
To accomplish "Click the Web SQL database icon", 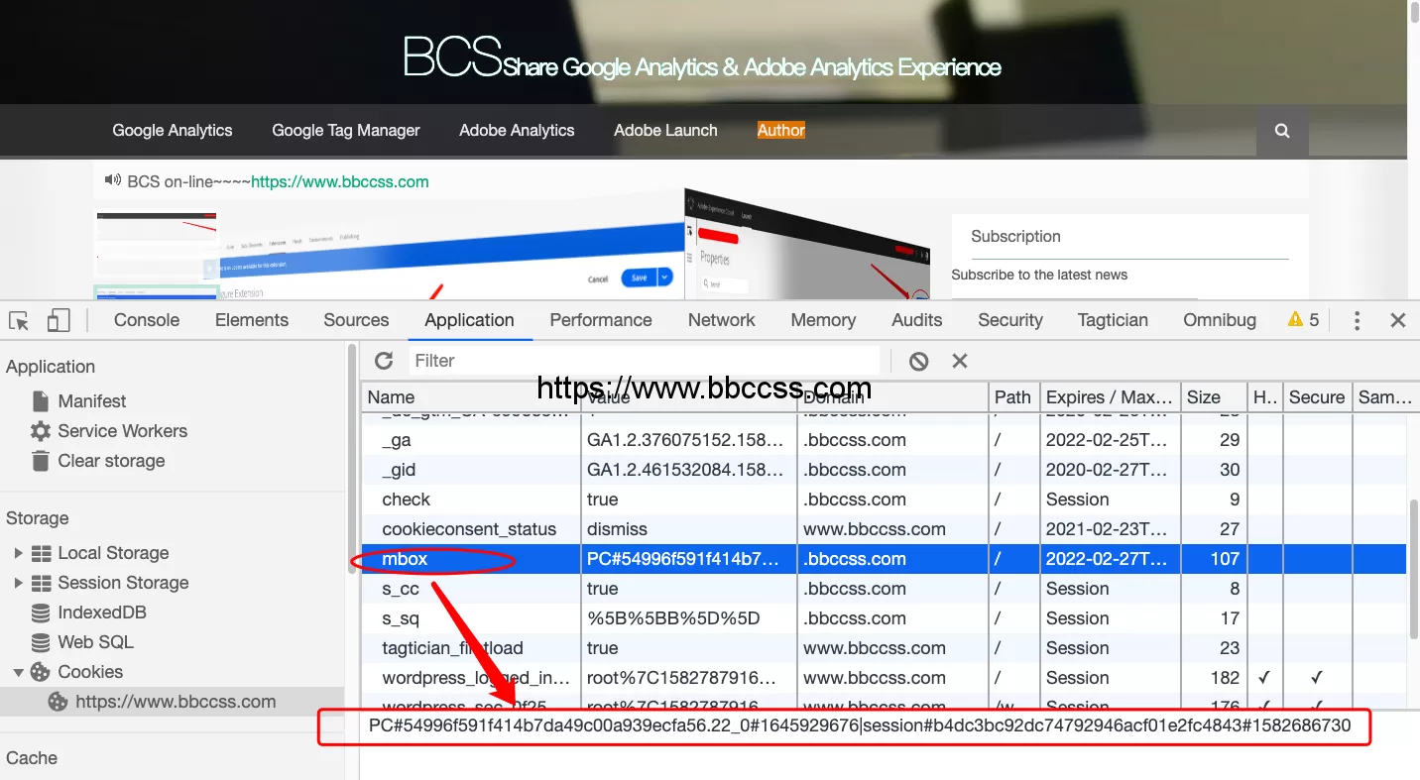I will (41, 642).
